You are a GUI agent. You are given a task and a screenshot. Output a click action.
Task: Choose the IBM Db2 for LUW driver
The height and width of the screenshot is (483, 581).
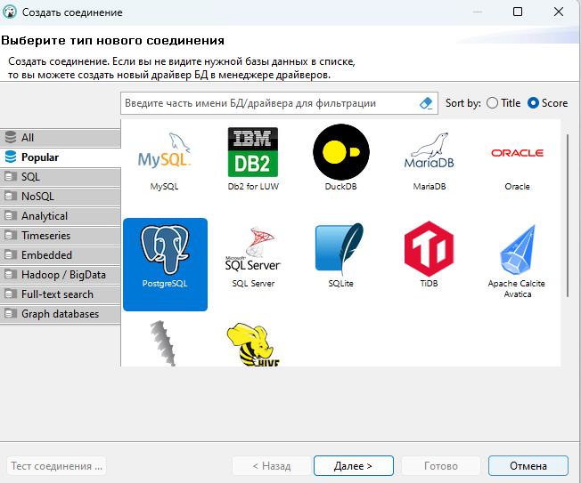tap(253, 160)
